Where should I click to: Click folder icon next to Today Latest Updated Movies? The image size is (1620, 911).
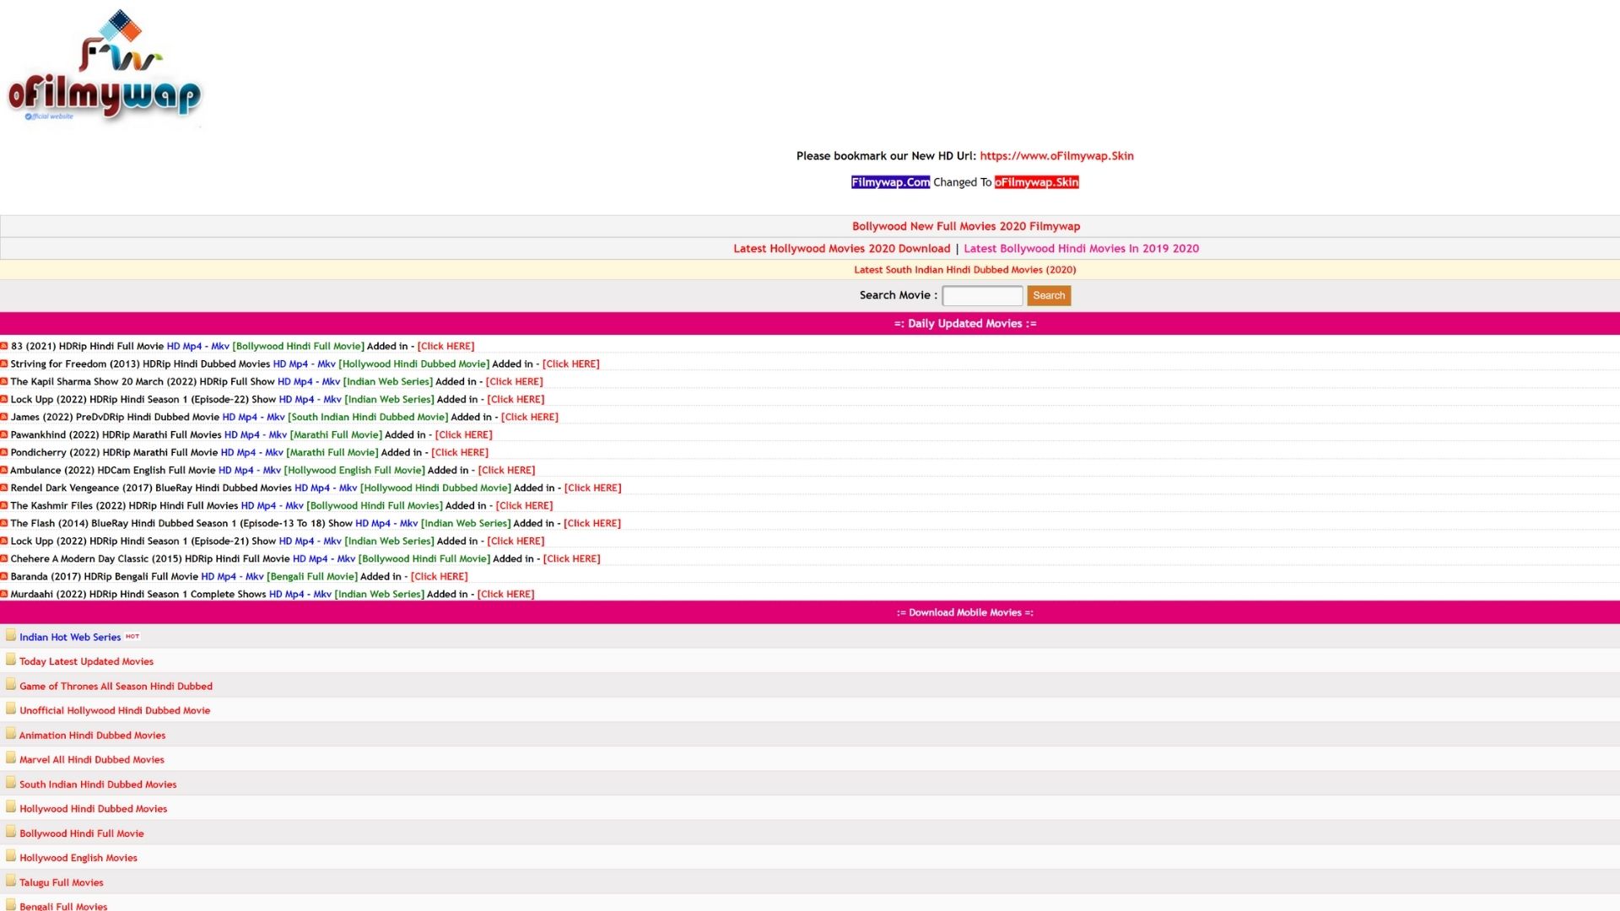point(11,660)
